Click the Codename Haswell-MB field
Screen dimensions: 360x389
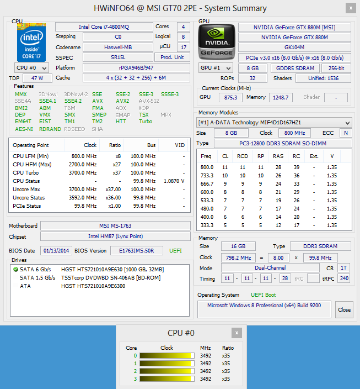pos(118,47)
